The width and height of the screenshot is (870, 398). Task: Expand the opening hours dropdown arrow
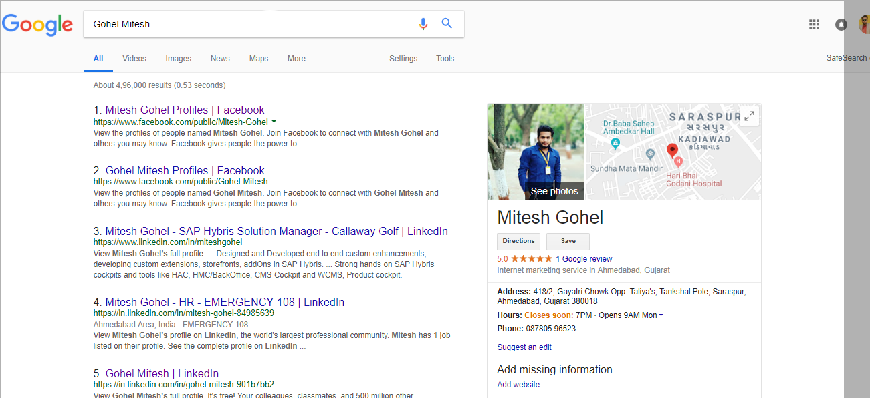click(x=661, y=315)
